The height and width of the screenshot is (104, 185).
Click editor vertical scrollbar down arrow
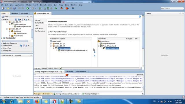[x=143, y=66]
